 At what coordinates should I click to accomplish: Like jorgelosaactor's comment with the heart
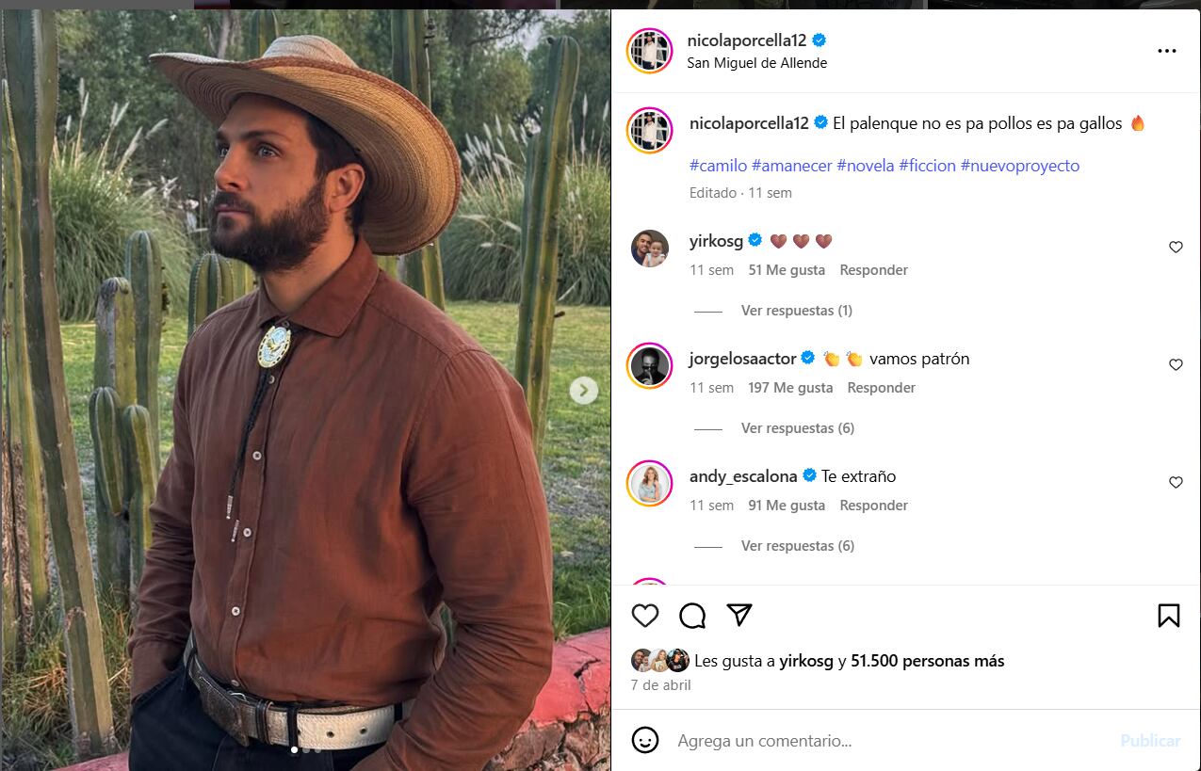coord(1176,364)
